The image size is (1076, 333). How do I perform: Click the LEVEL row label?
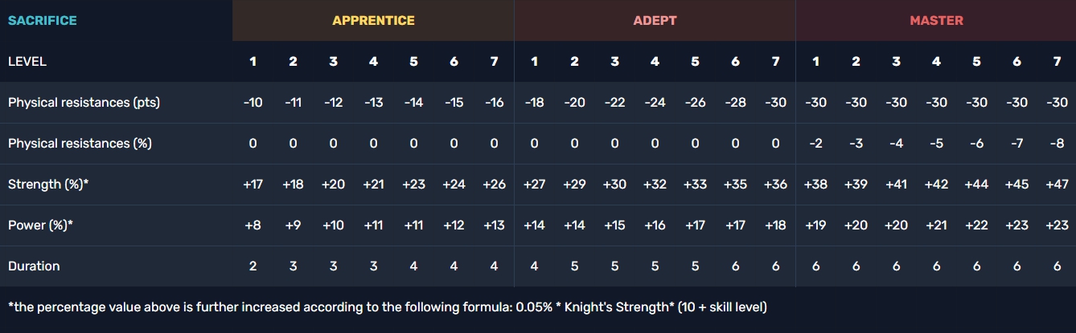[x=27, y=61]
